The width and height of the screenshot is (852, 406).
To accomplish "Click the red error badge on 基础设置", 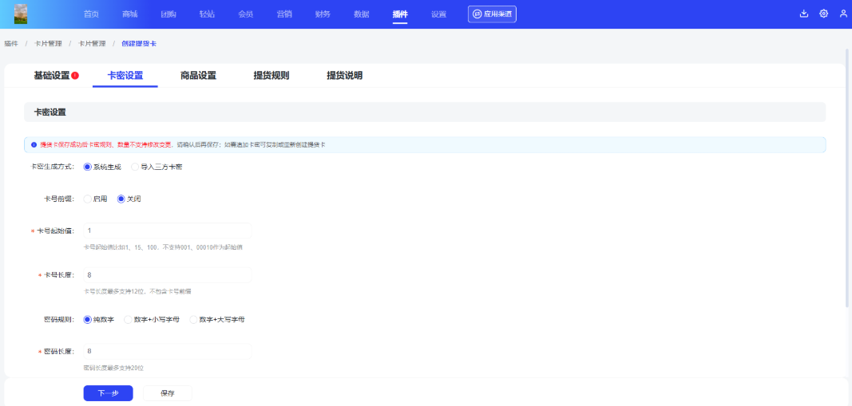I will 75,76.
